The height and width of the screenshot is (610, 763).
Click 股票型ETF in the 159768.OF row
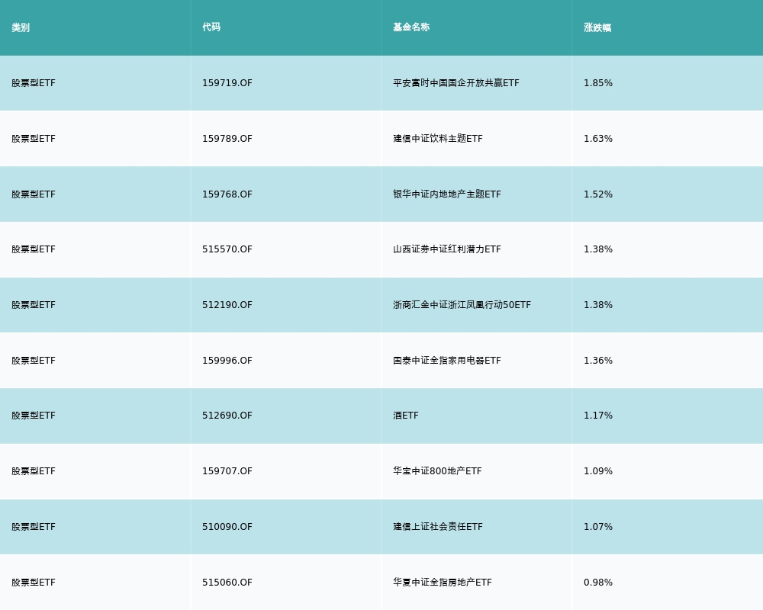[34, 194]
